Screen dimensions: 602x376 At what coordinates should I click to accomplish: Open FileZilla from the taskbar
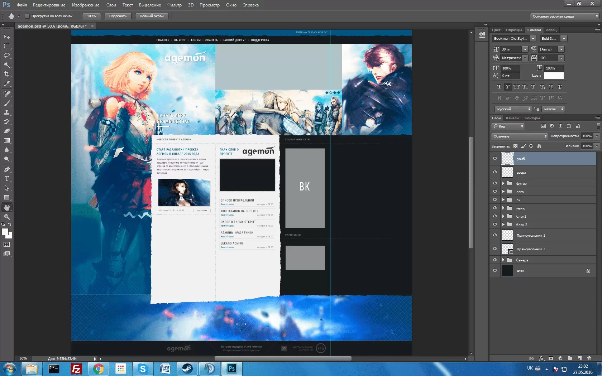click(76, 369)
